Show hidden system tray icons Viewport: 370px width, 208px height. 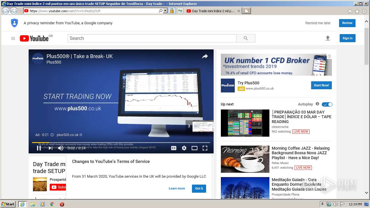tap(322, 204)
